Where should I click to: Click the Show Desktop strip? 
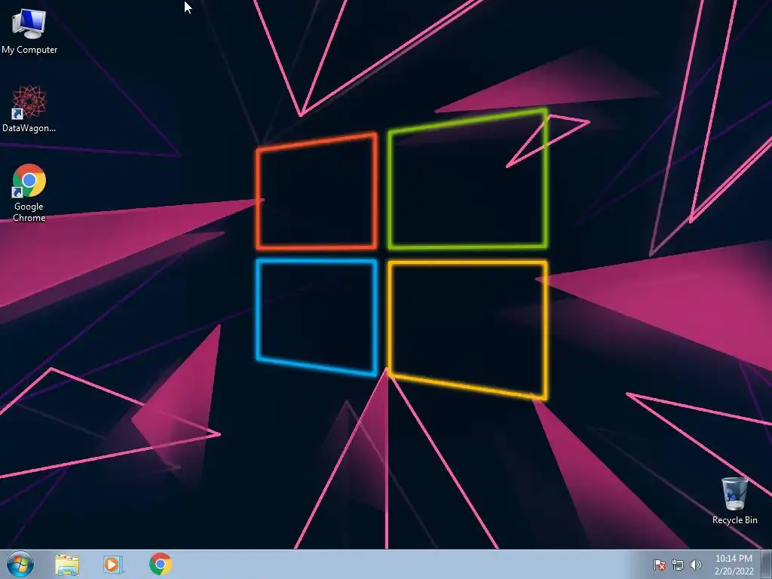tap(767, 564)
